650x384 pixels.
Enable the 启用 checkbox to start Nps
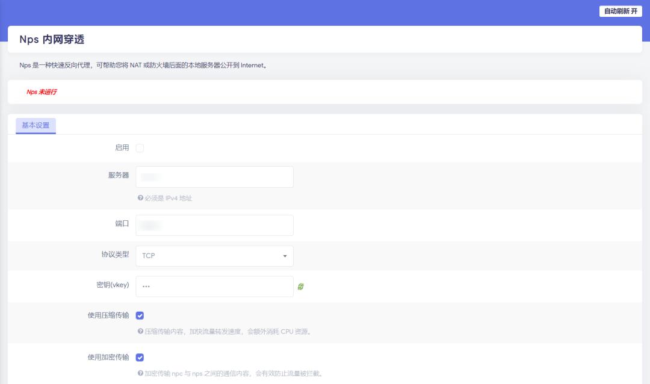pyautogui.click(x=140, y=146)
